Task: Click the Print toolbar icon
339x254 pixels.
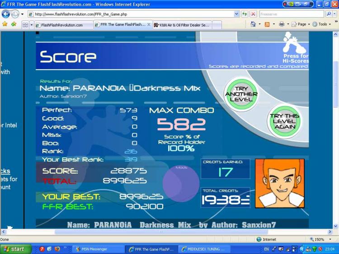Action: (282, 24)
